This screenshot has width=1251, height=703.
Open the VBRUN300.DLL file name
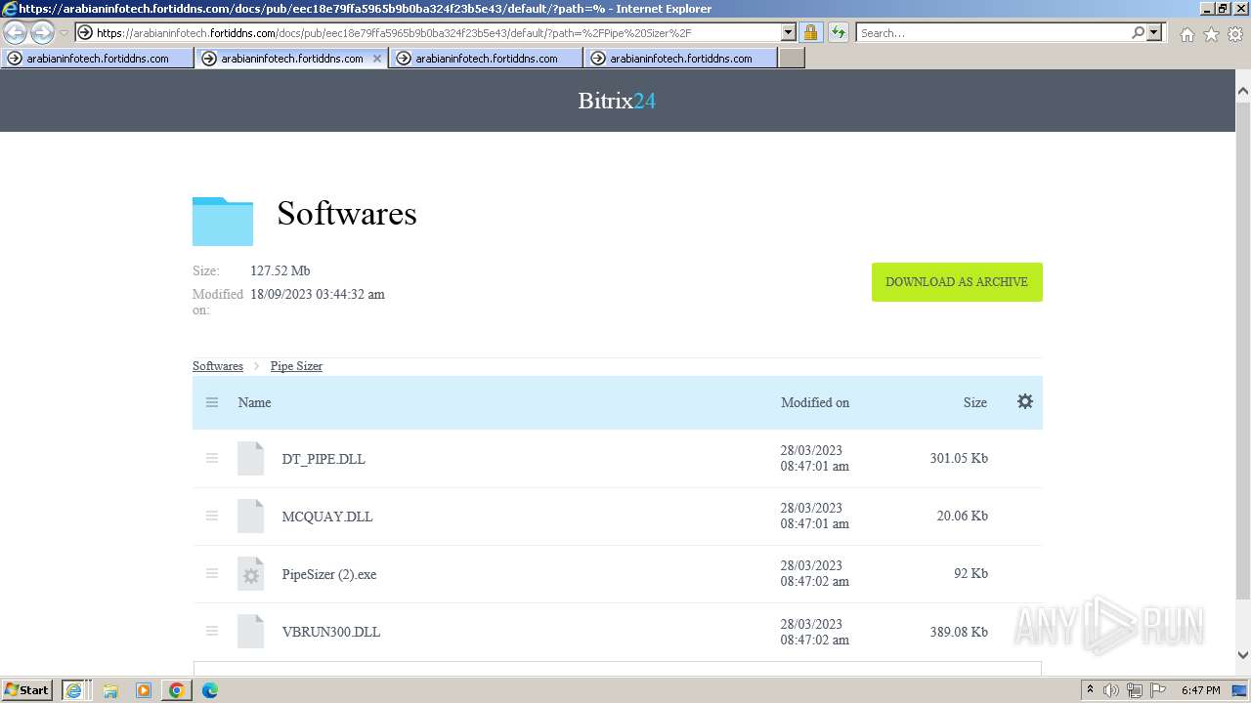(331, 632)
